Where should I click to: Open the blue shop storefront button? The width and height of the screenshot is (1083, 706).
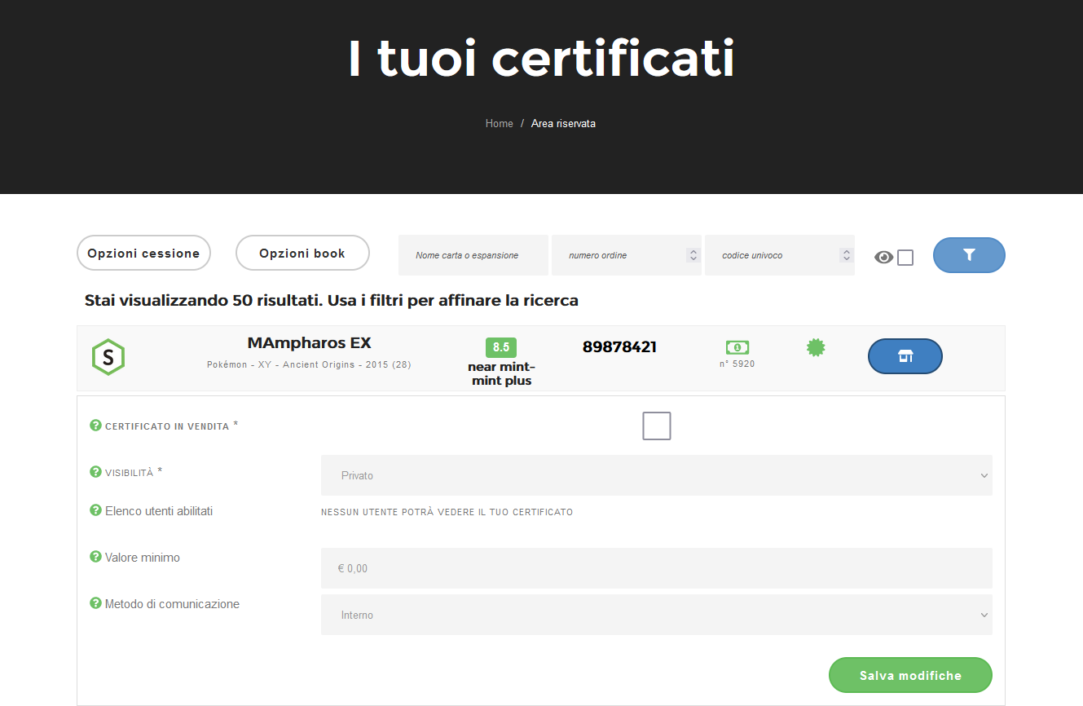(x=905, y=356)
